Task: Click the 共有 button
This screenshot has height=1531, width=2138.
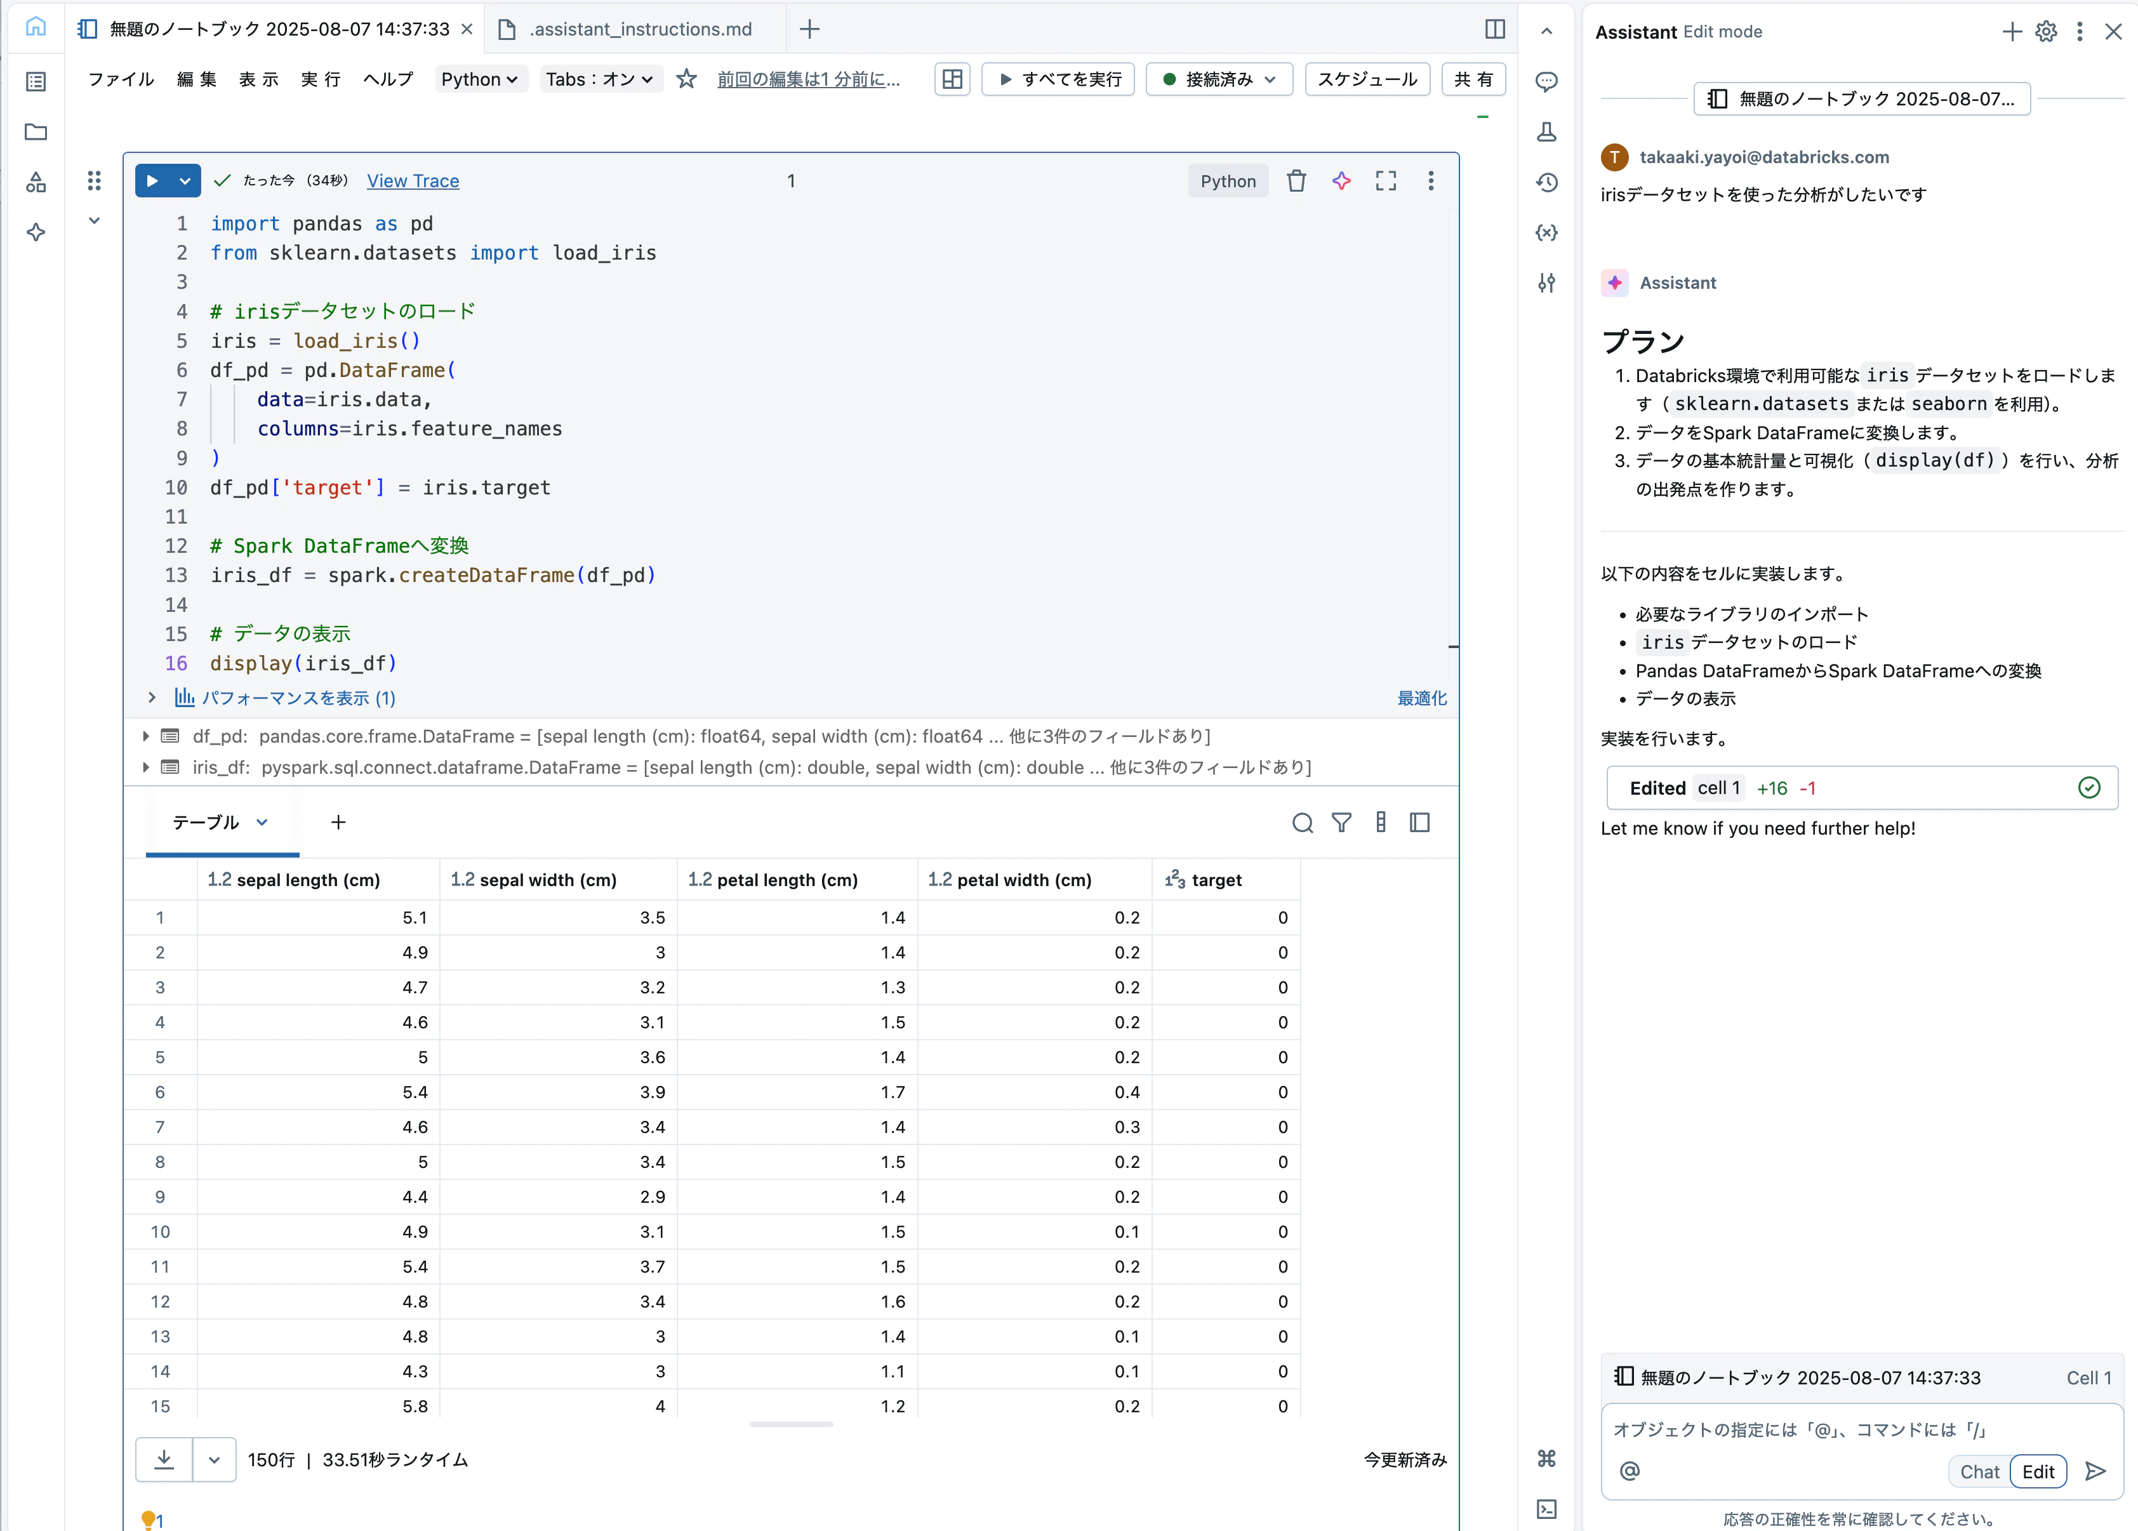Action: pos(1473,79)
